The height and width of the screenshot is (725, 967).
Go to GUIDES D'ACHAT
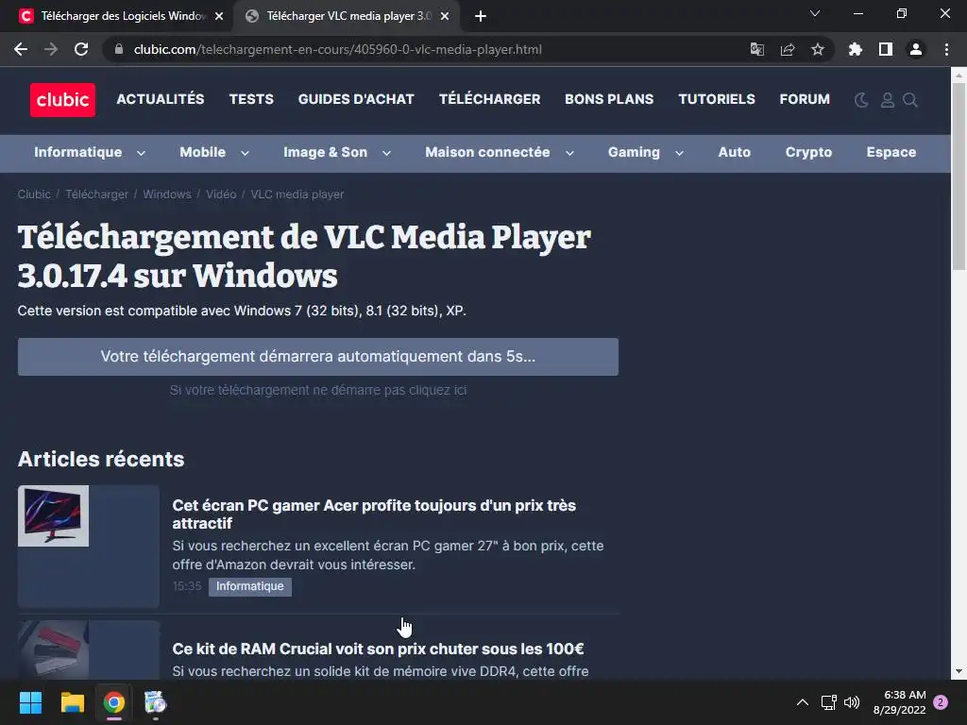pos(356,99)
